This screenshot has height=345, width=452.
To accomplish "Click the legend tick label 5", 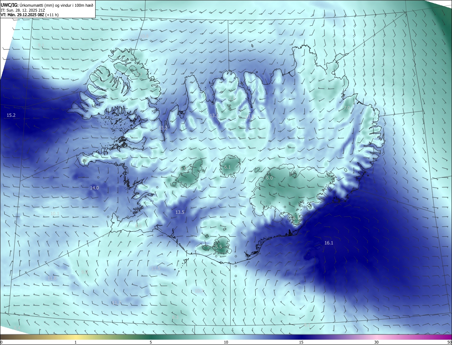I will (151, 343).
